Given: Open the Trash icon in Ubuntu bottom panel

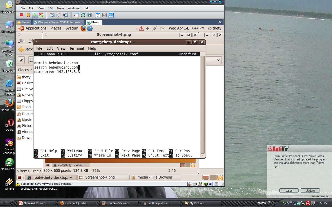Looking at the screenshot, I should 220,178.
